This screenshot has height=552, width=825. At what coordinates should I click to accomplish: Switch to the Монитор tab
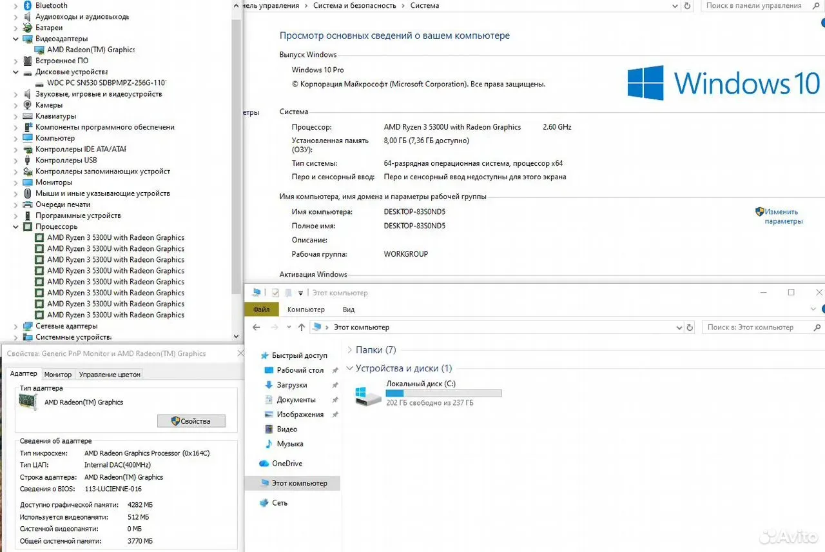coord(58,375)
